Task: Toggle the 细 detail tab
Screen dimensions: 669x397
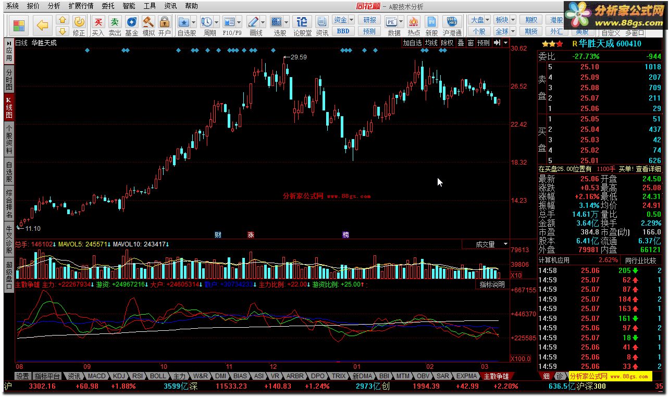Action: click(546, 376)
